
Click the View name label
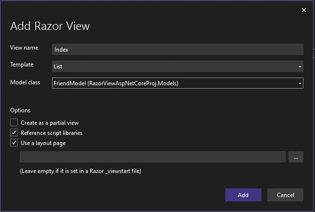click(x=24, y=48)
